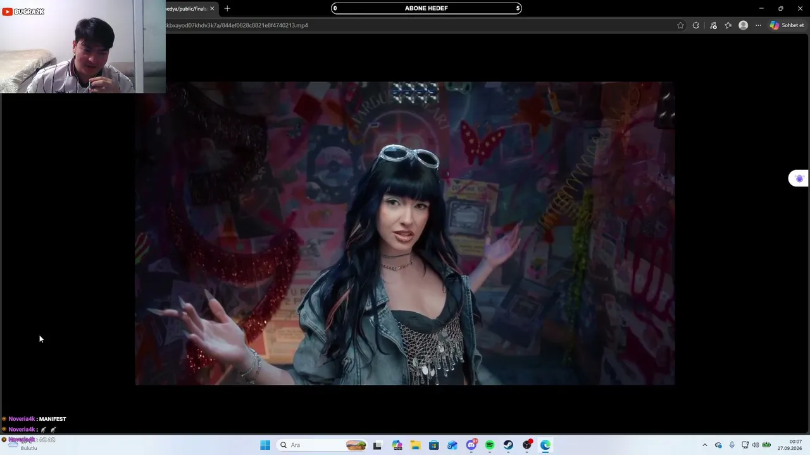Open a new browser tab with plus
Screen dimensions: 810x455
[227, 8]
